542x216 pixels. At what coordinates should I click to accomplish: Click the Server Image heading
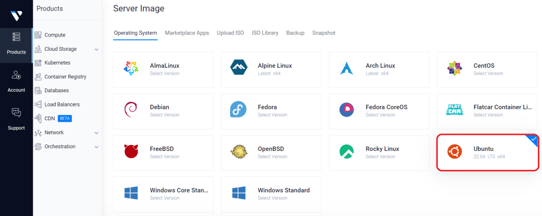point(139,8)
